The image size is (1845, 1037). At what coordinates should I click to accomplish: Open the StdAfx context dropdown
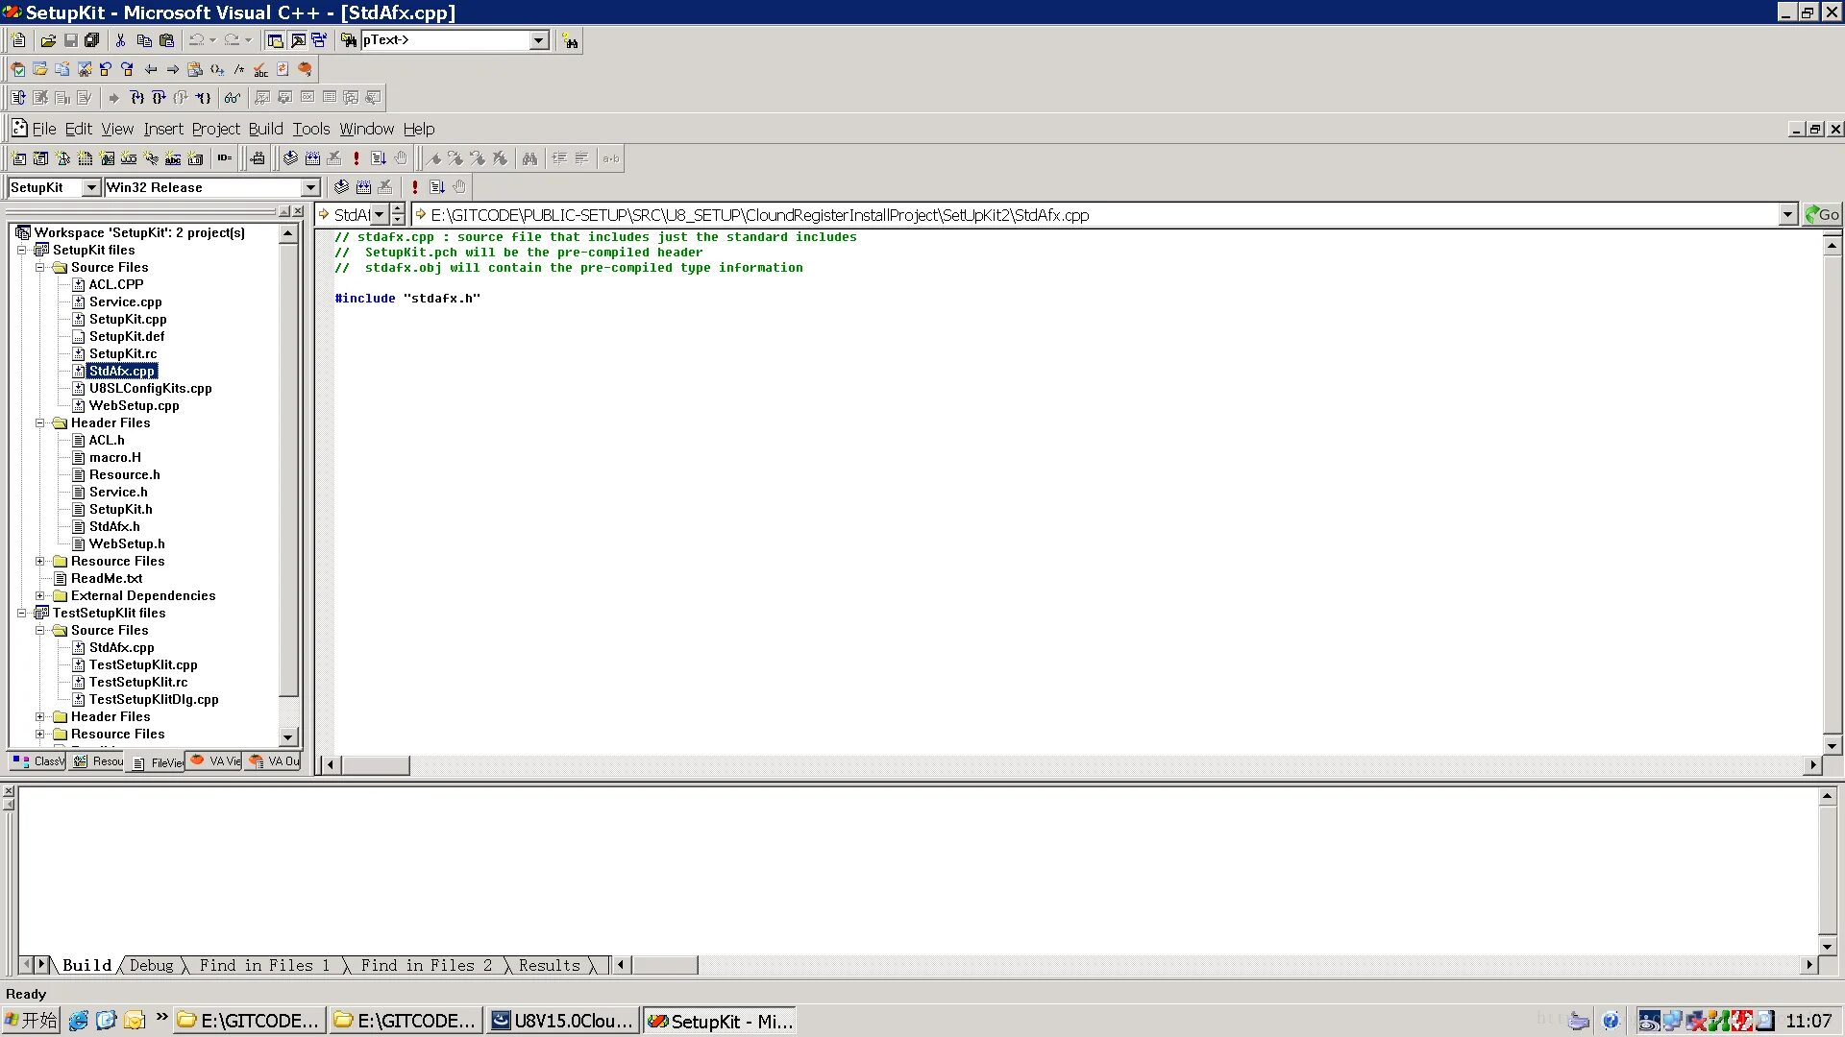(x=380, y=215)
